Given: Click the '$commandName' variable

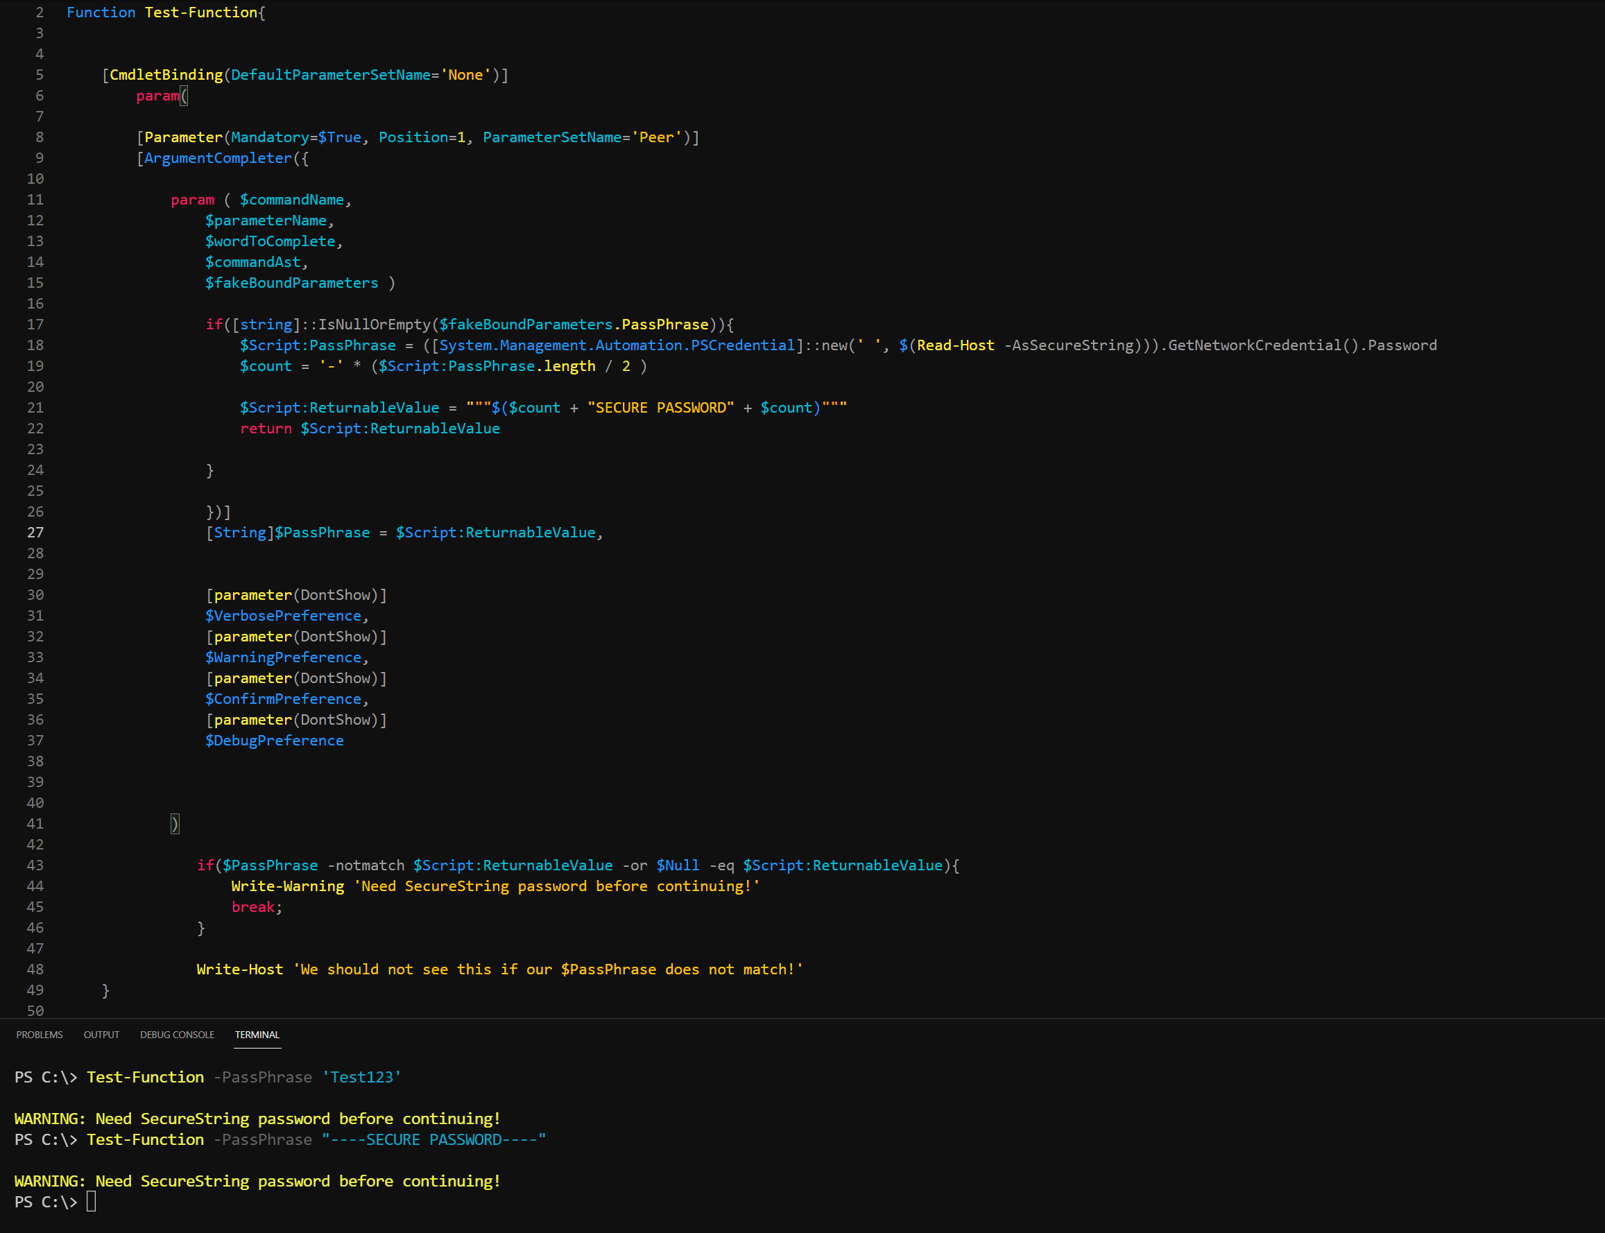Looking at the screenshot, I should (x=292, y=200).
